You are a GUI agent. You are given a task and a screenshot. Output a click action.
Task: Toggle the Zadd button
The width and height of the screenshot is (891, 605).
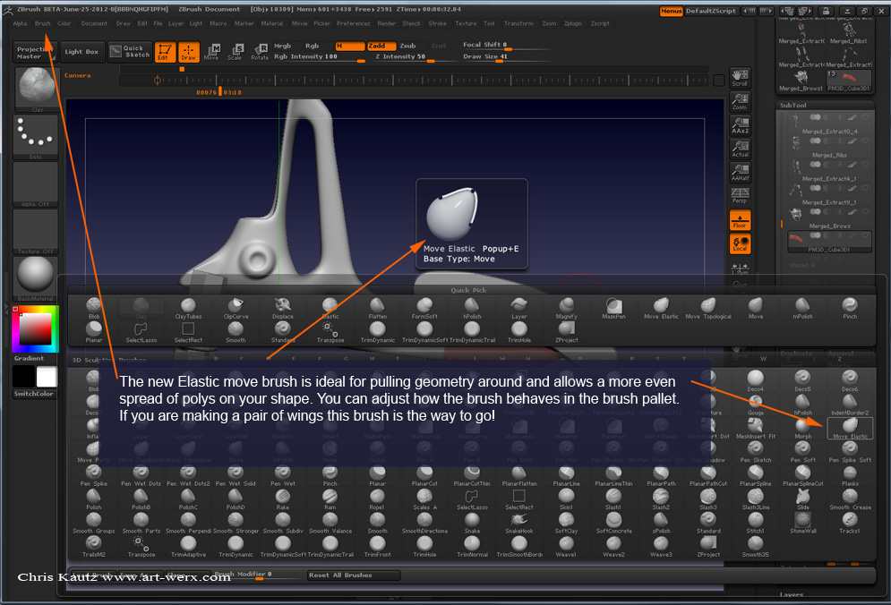coord(381,46)
